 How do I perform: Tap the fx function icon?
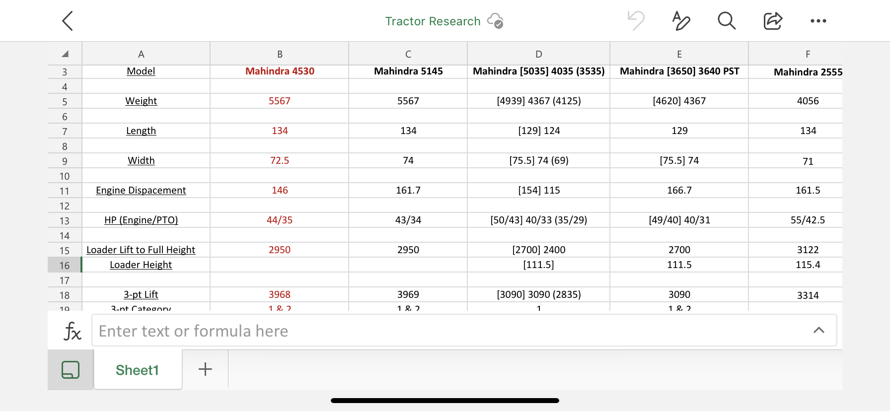click(x=72, y=331)
